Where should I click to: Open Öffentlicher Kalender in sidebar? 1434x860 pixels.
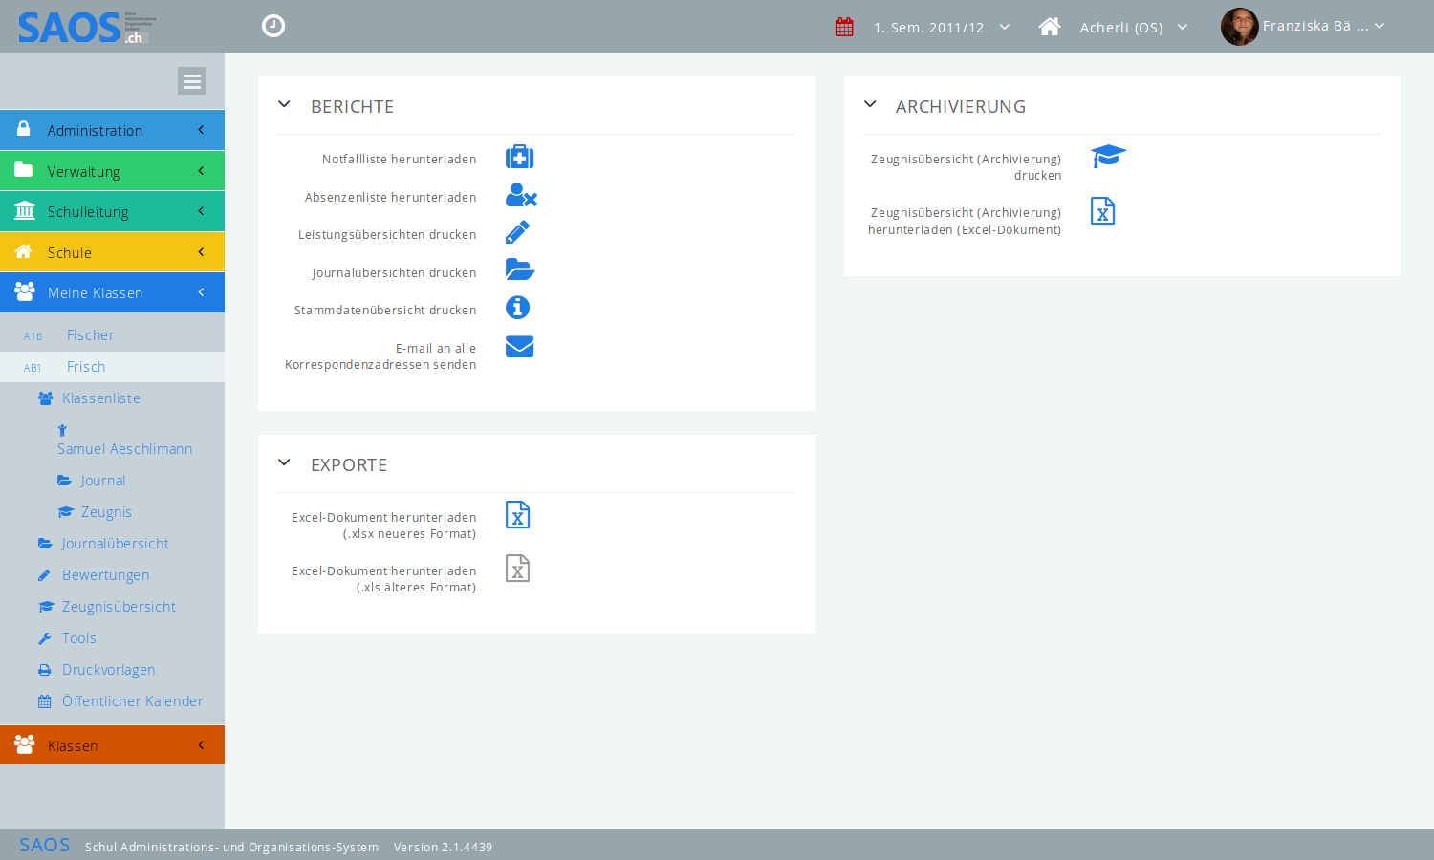point(132,701)
